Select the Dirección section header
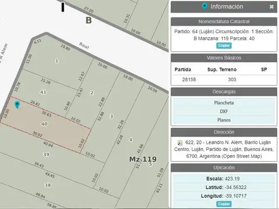 pos(224,132)
